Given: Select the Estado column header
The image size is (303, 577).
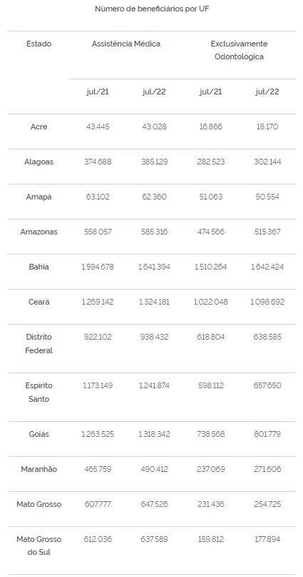Looking at the screenshot, I should click(39, 44).
